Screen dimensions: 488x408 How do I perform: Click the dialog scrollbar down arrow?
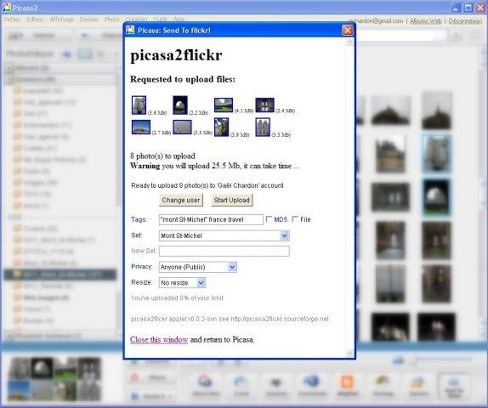349,353
